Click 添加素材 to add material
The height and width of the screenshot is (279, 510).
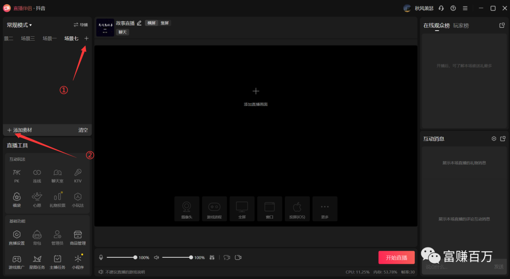pos(20,130)
